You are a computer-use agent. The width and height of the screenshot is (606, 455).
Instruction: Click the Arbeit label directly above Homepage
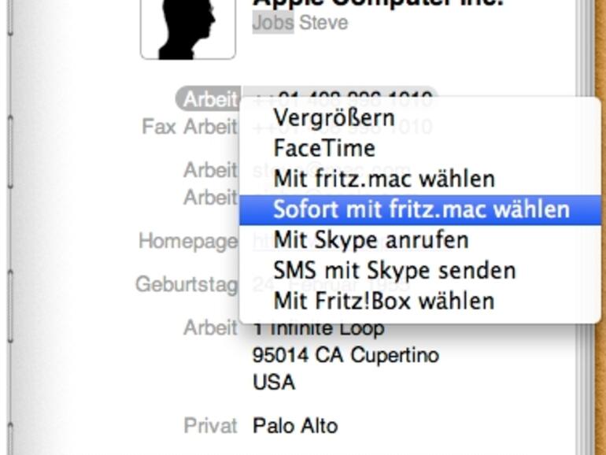coord(210,197)
